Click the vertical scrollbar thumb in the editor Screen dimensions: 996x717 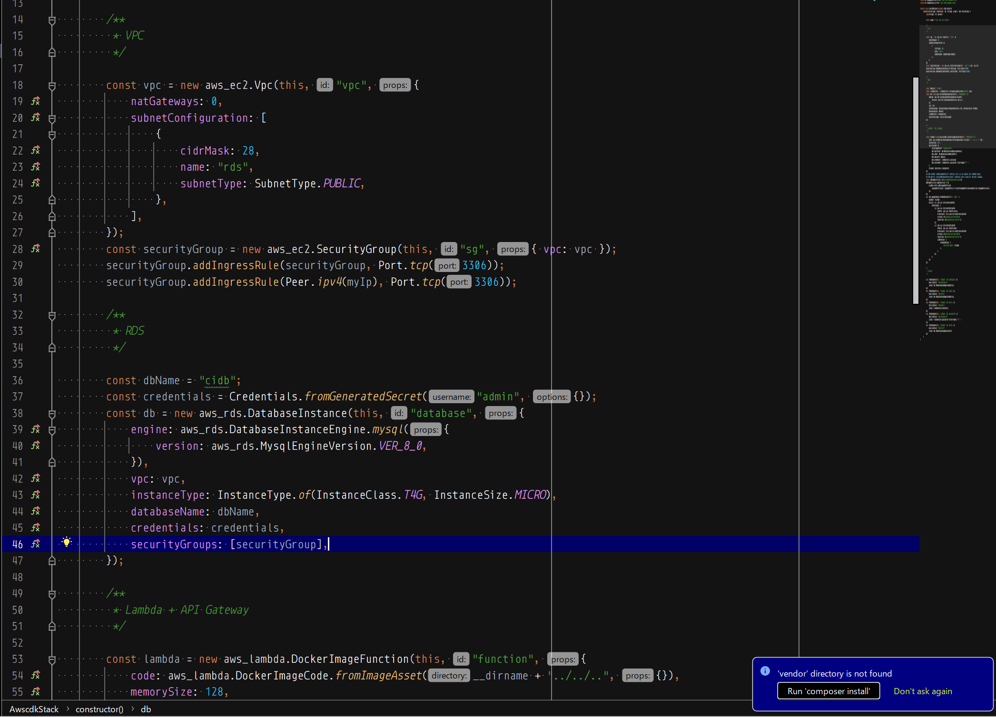(916, 190)
